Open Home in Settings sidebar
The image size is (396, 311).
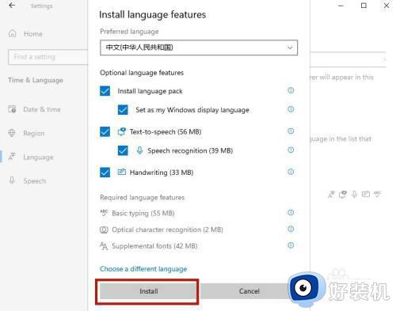33,34
